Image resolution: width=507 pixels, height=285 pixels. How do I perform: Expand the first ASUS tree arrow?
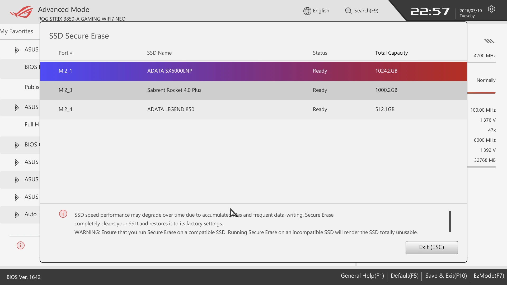coord(17,50)
